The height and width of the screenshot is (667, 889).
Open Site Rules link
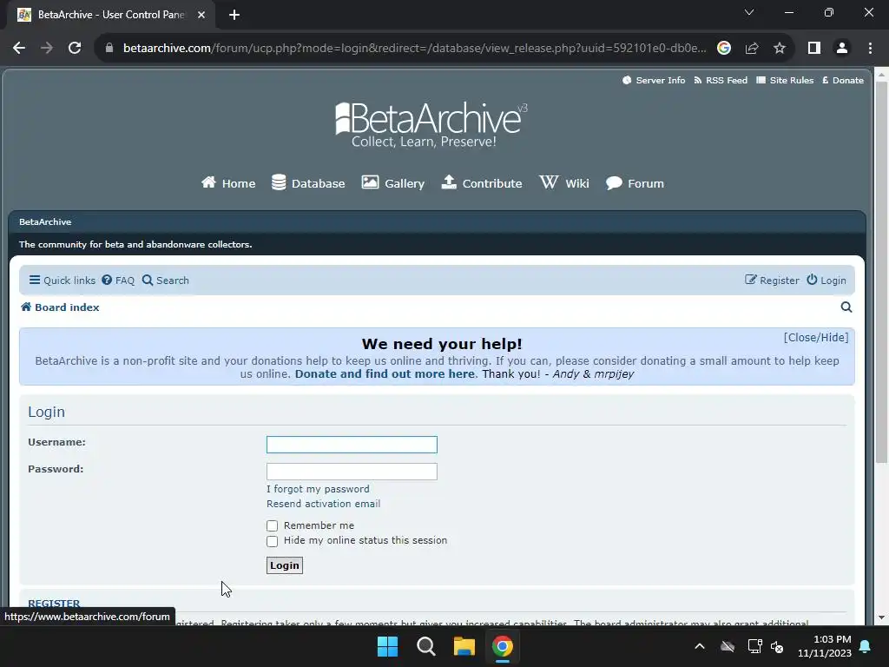pyautogui.click(x=785, y=81)
